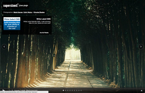Select the first slide dot

[63, 91]
